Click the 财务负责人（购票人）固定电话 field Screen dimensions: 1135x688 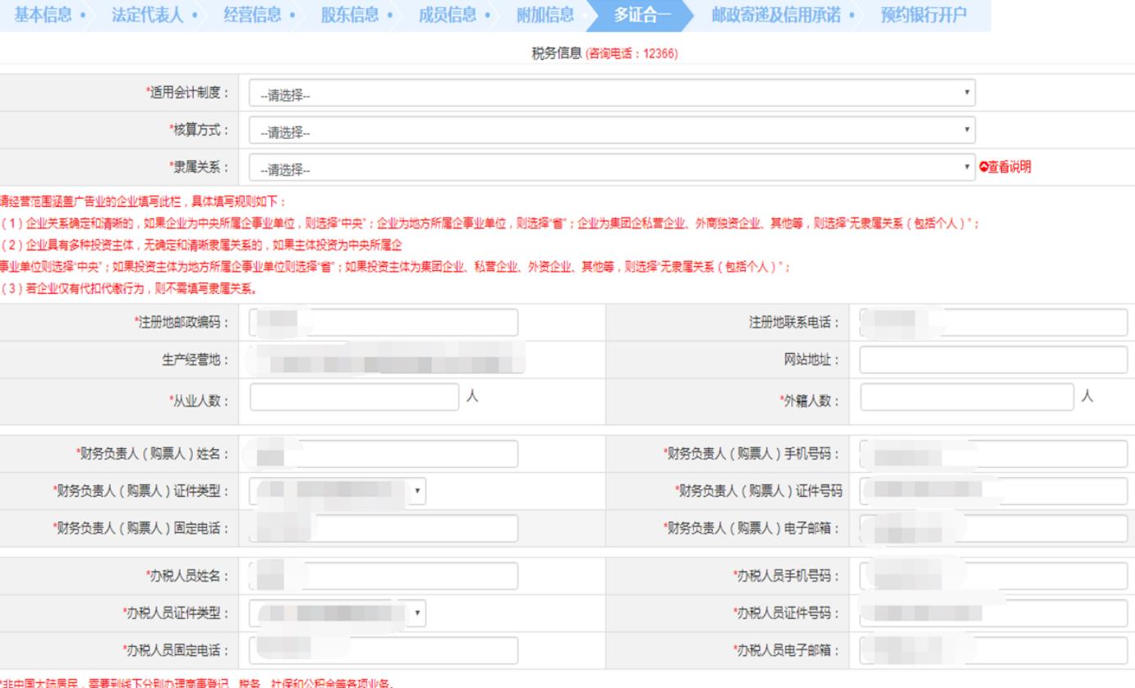(x=384, y=527)
